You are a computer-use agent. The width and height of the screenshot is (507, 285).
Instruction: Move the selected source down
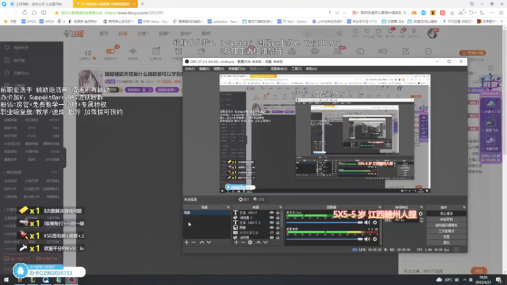(266, 243)
